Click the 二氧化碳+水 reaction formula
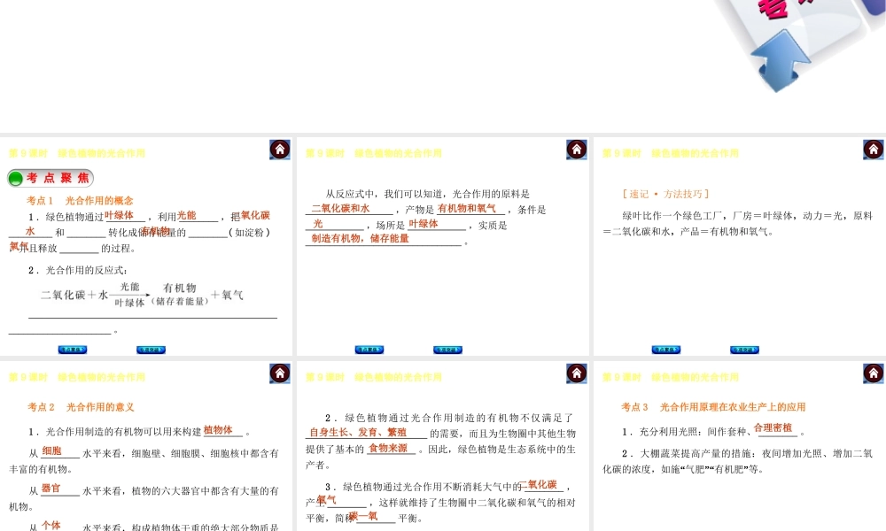886x531 pixels. pyautogui.click(x=142, y=295)
